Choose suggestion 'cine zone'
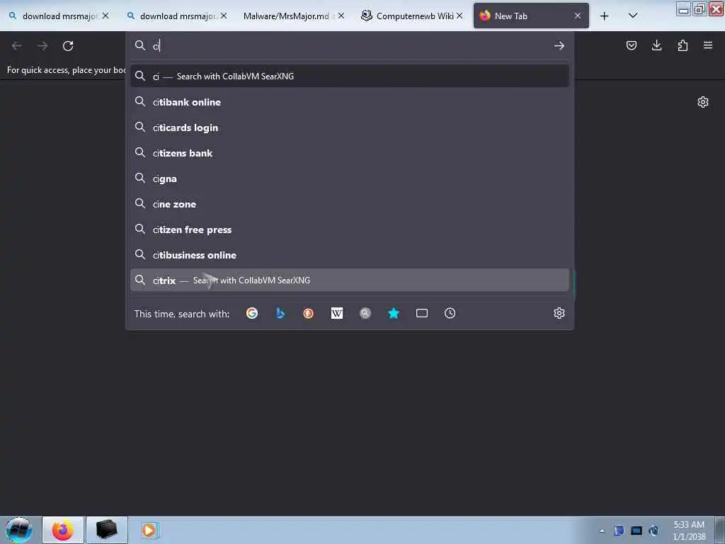 (x=350, y=204)
